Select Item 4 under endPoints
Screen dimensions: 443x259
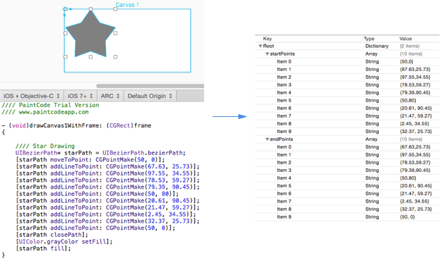click(347, 178)
